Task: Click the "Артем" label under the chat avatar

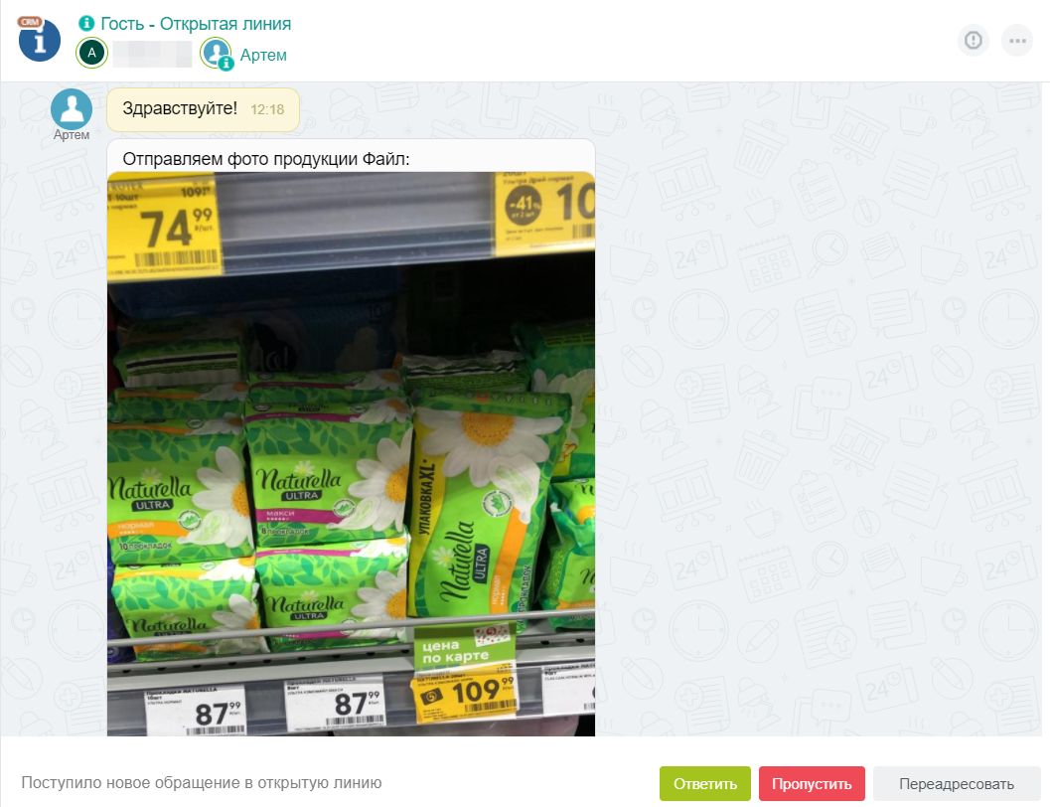Action: click(x=72, y=134)
